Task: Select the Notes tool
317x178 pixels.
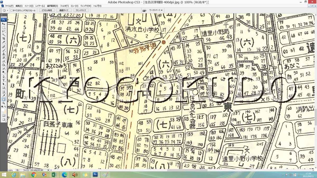Action: 4,92
